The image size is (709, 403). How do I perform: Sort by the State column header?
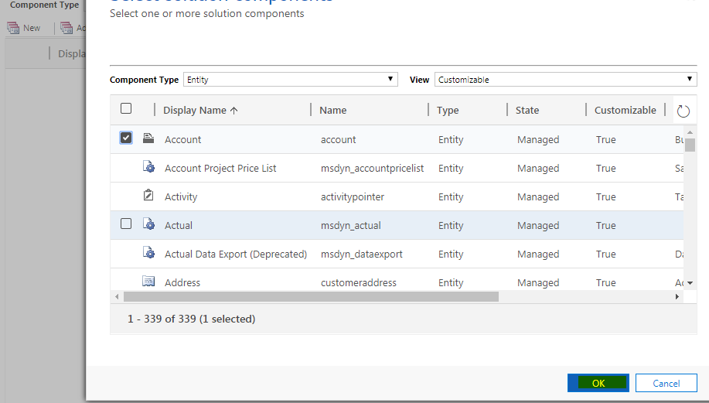click(527, 111)
